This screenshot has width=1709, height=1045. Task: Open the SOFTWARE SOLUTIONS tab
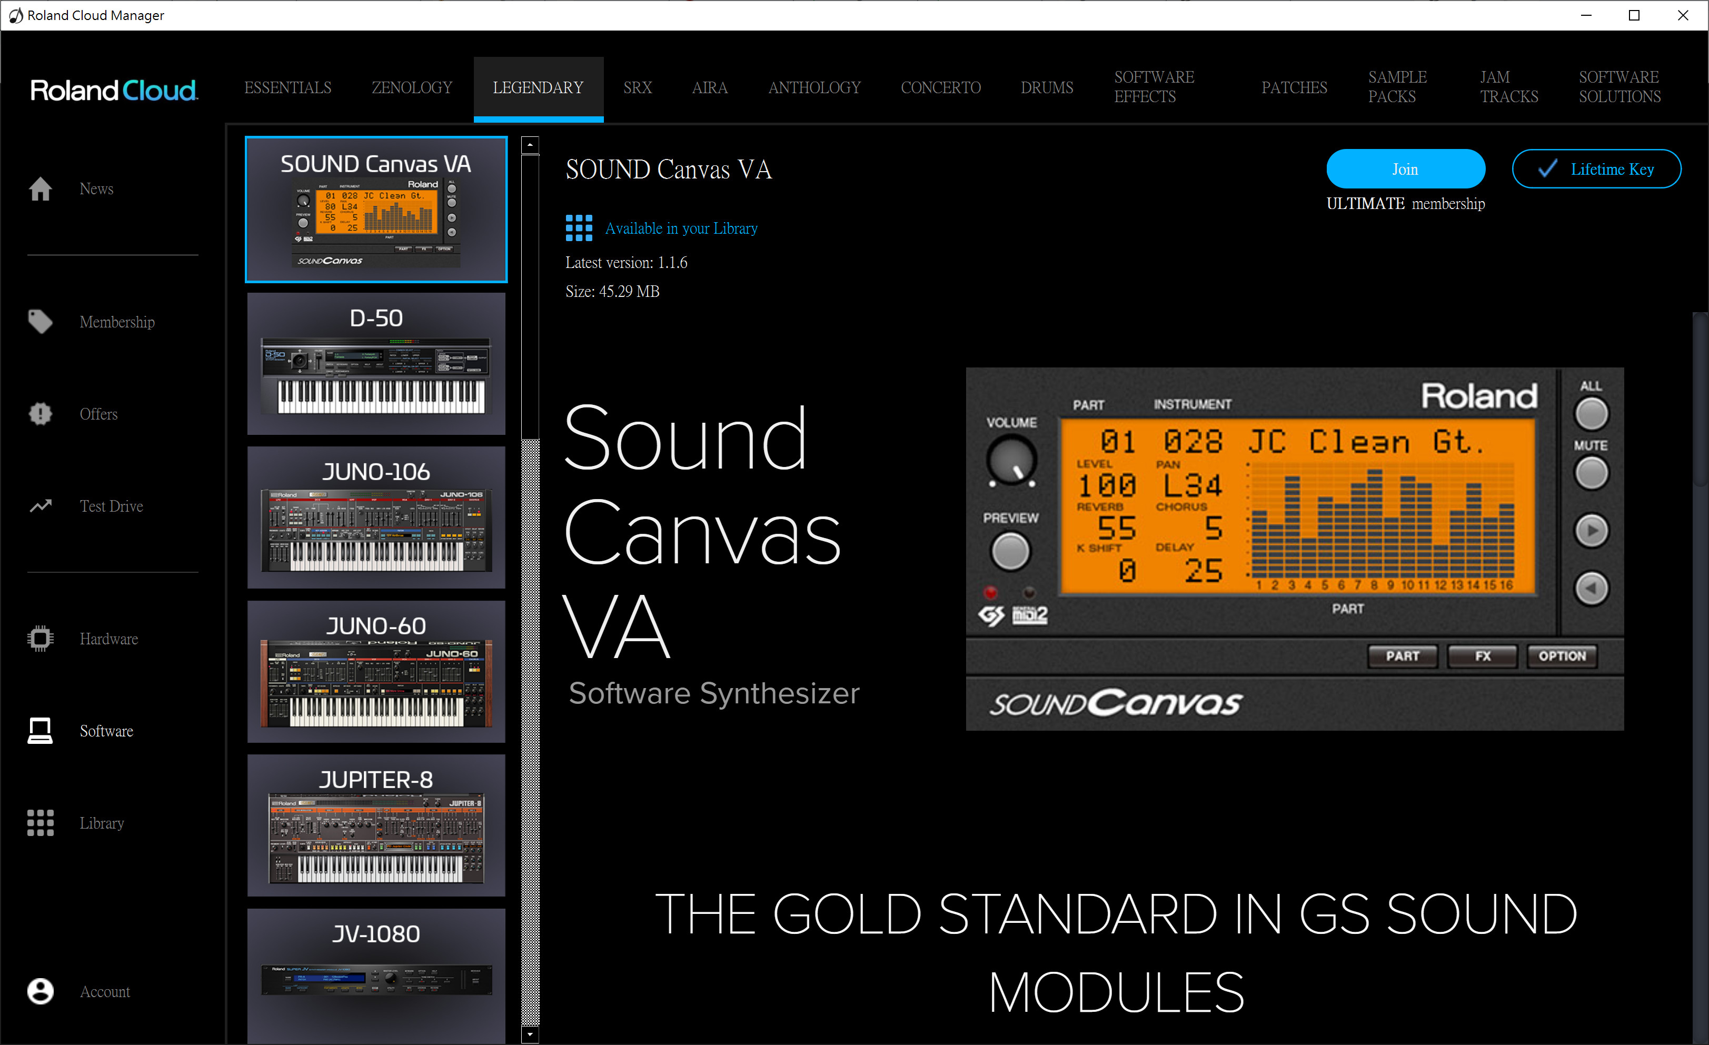coord(1619,87)
